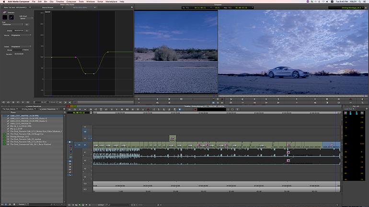This screenshot has width=369, height=207.
Task: Click the small clip on track V2
Action: click(173, 138)
